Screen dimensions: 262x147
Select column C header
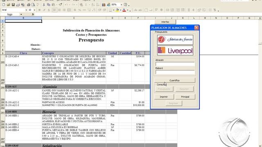(x=74, y=18)
